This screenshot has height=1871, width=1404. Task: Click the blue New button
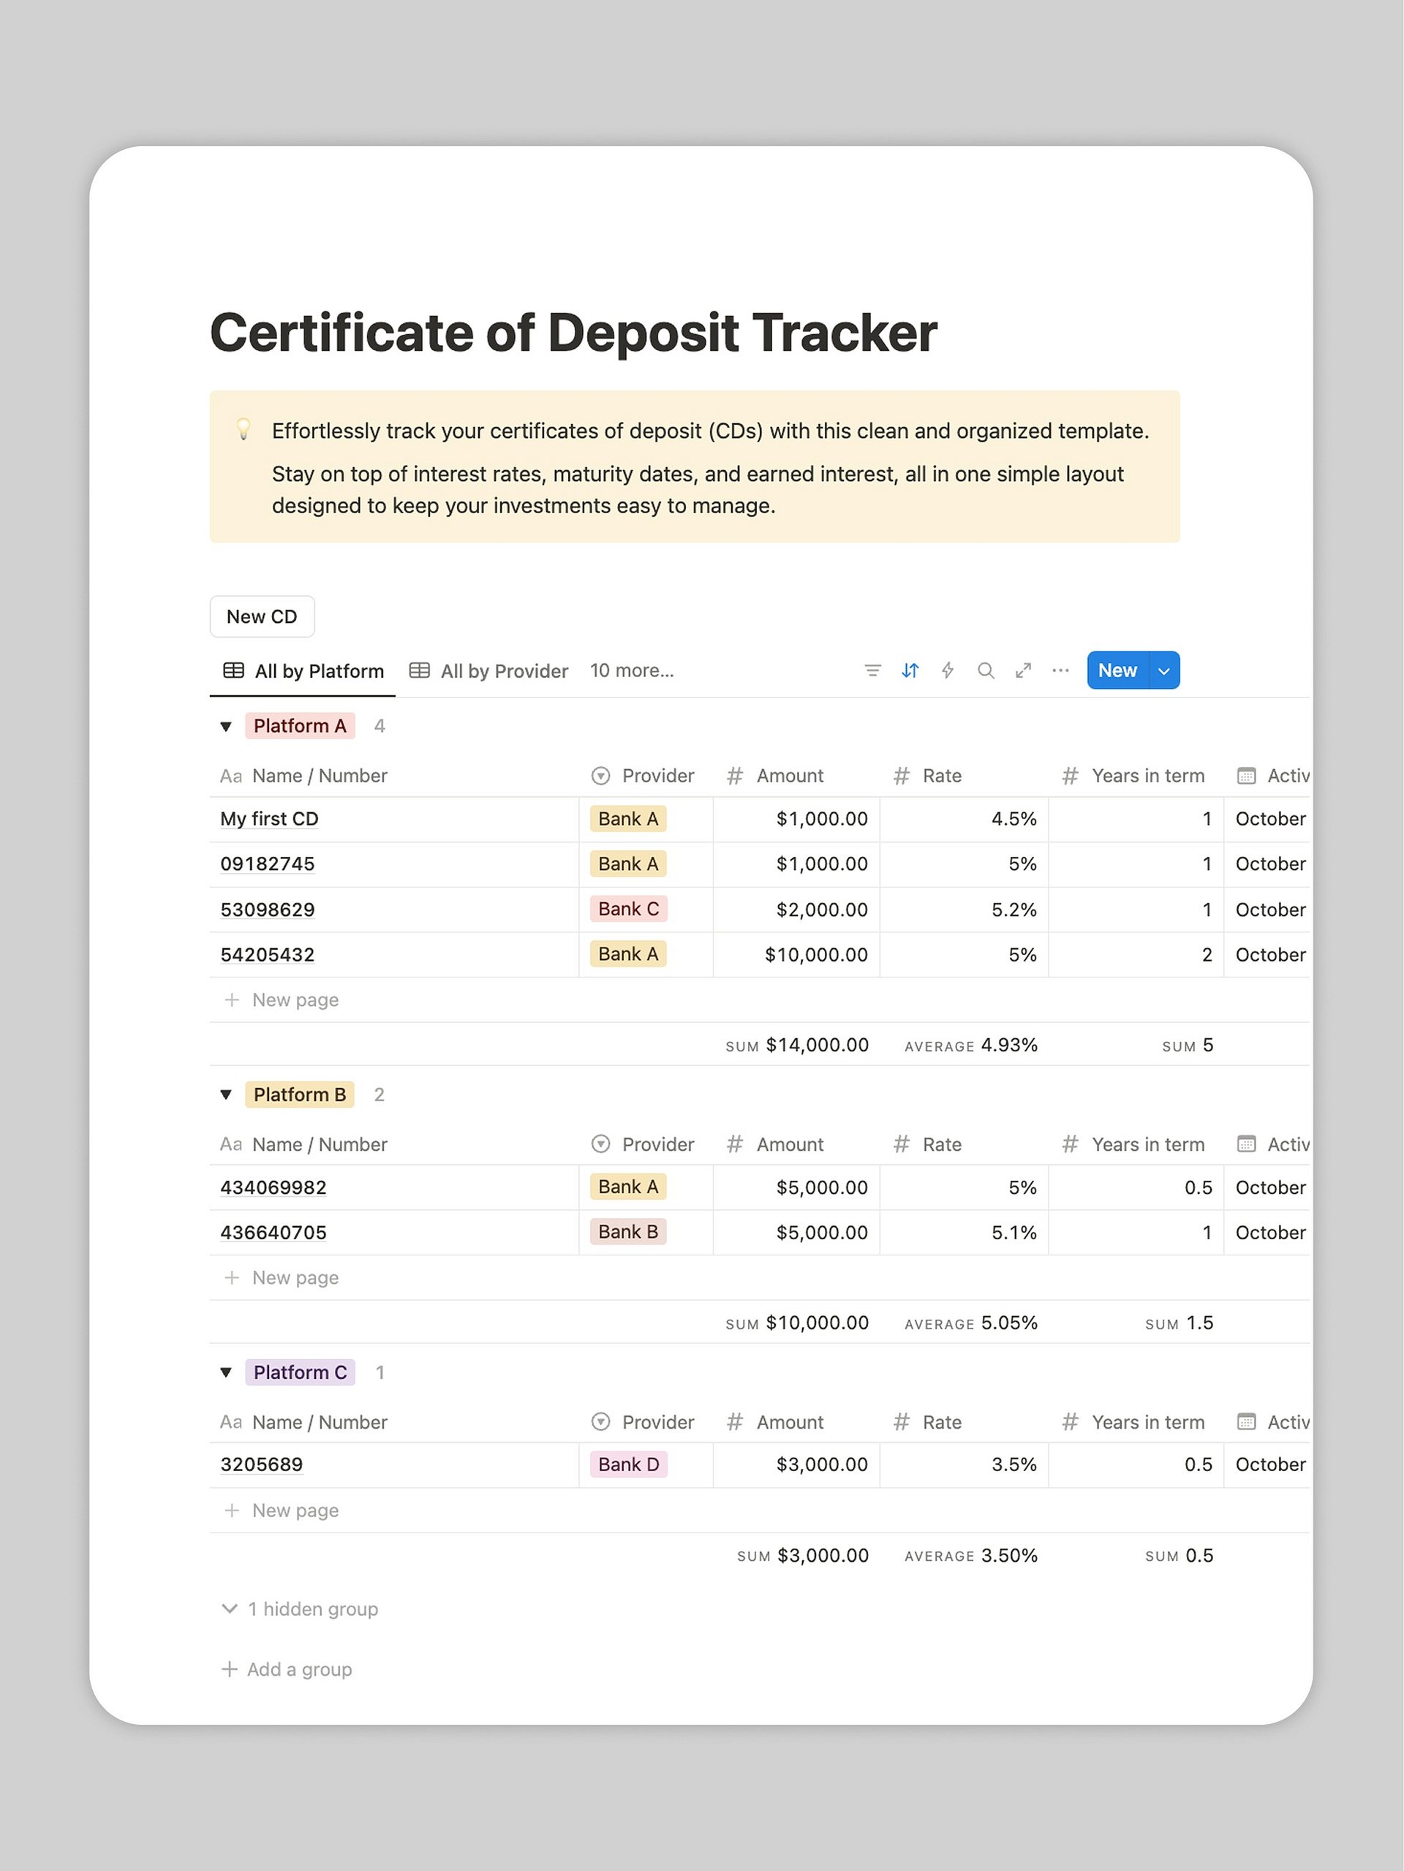pyautogui.click(x=1117, y=670)
